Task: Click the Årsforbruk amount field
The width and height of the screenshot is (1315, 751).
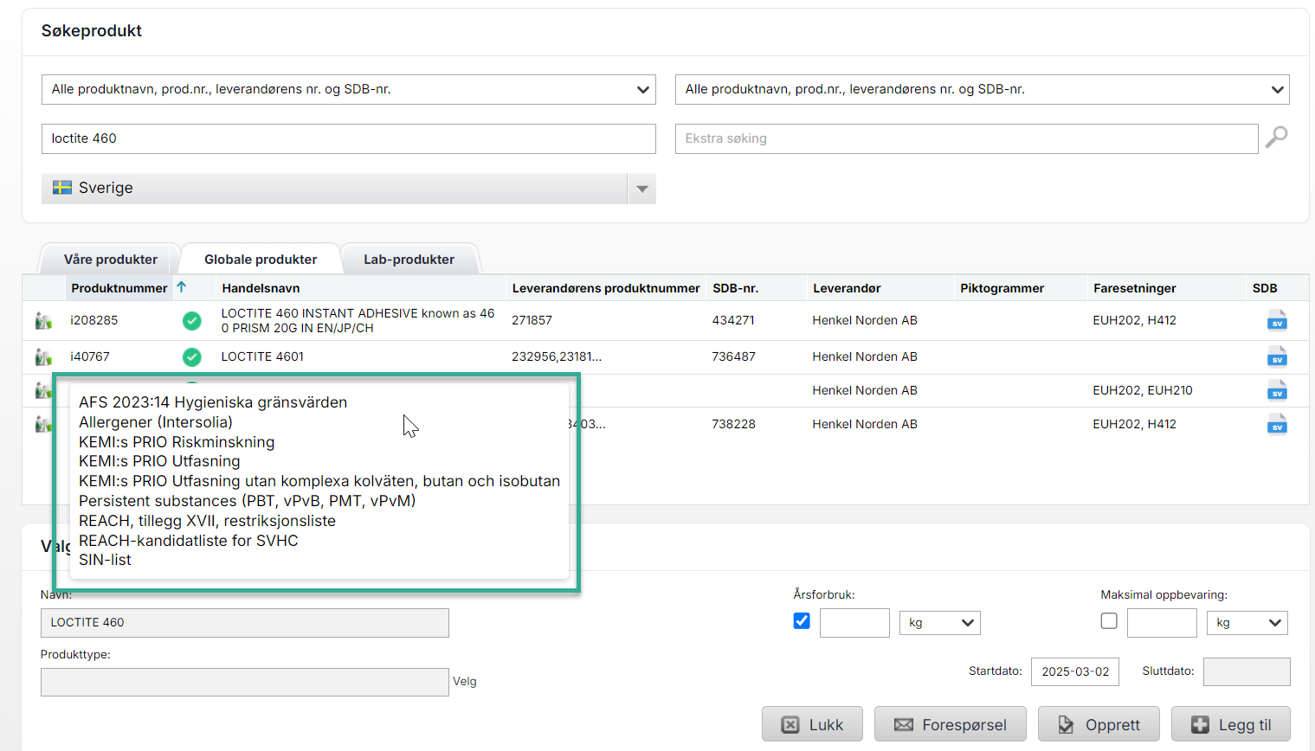Action: tap(854, 623)
